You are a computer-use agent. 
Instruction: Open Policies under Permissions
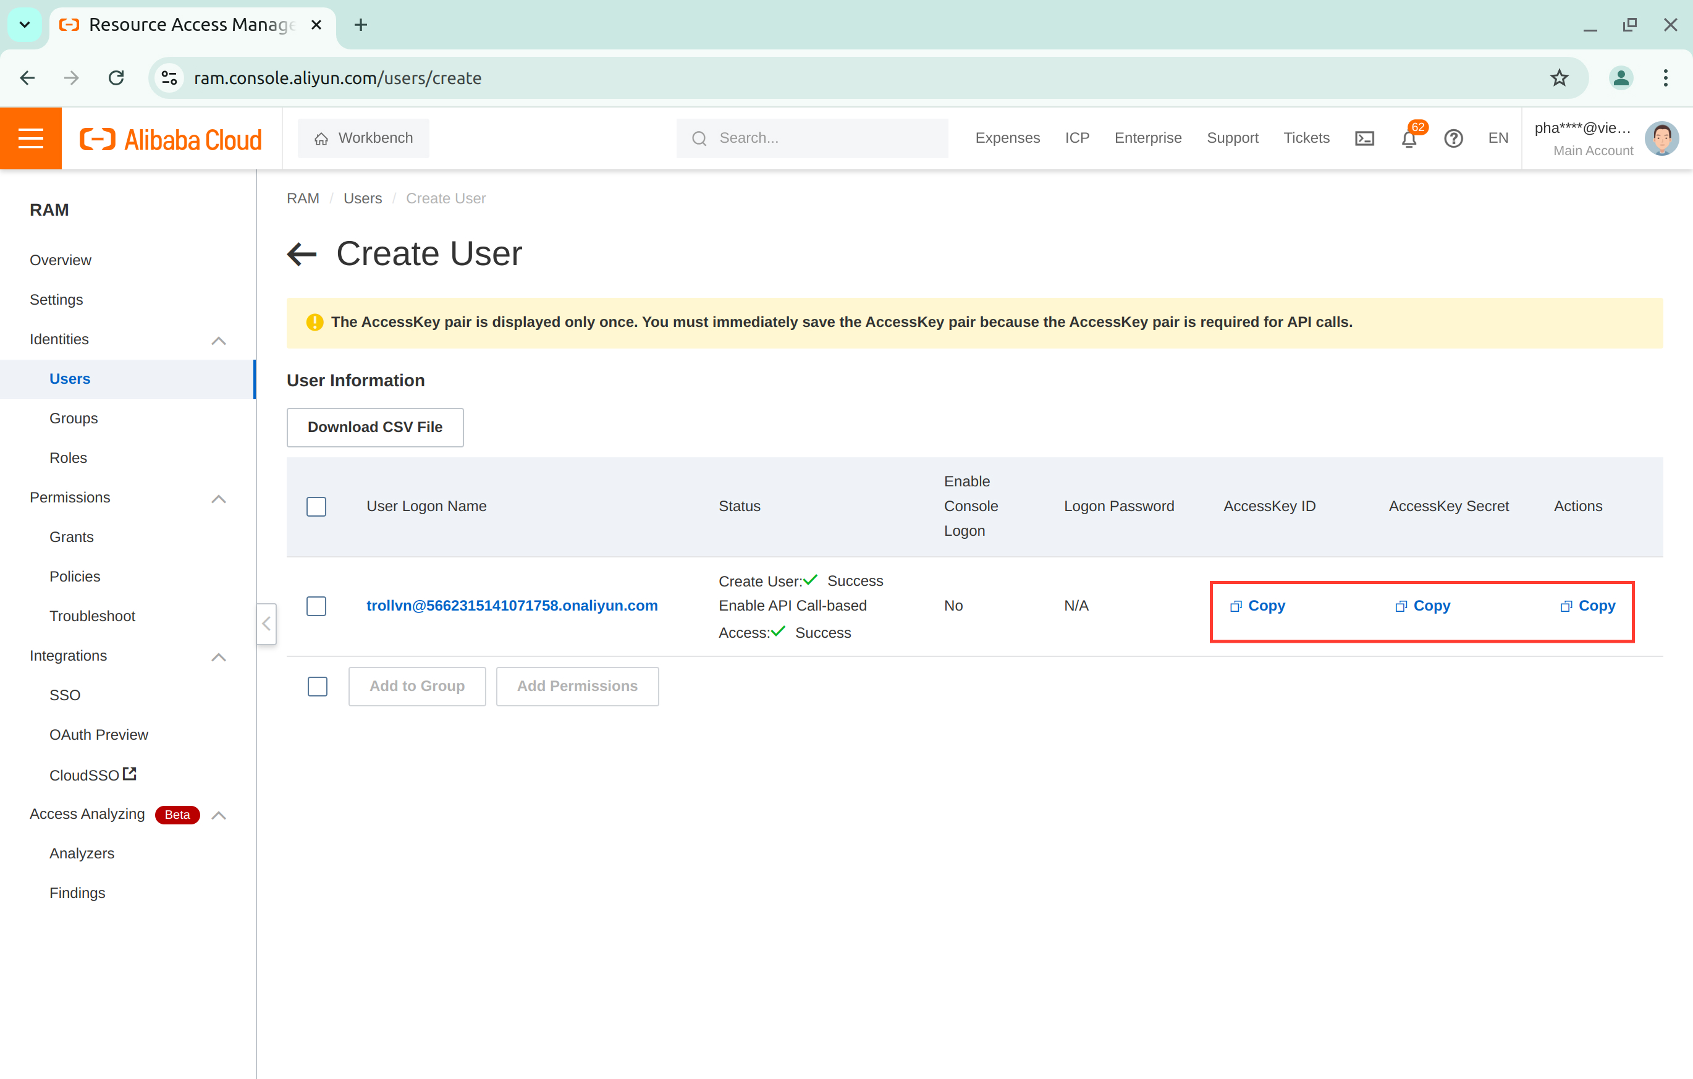pyautogui.click(x=75, y=577)
